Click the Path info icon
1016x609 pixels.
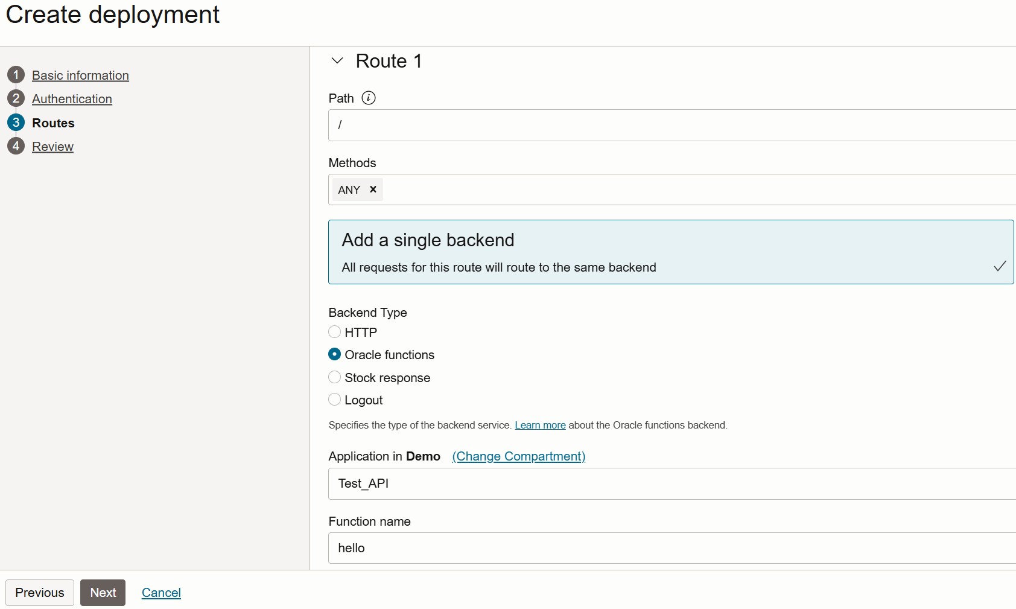(x=368, y=98)
